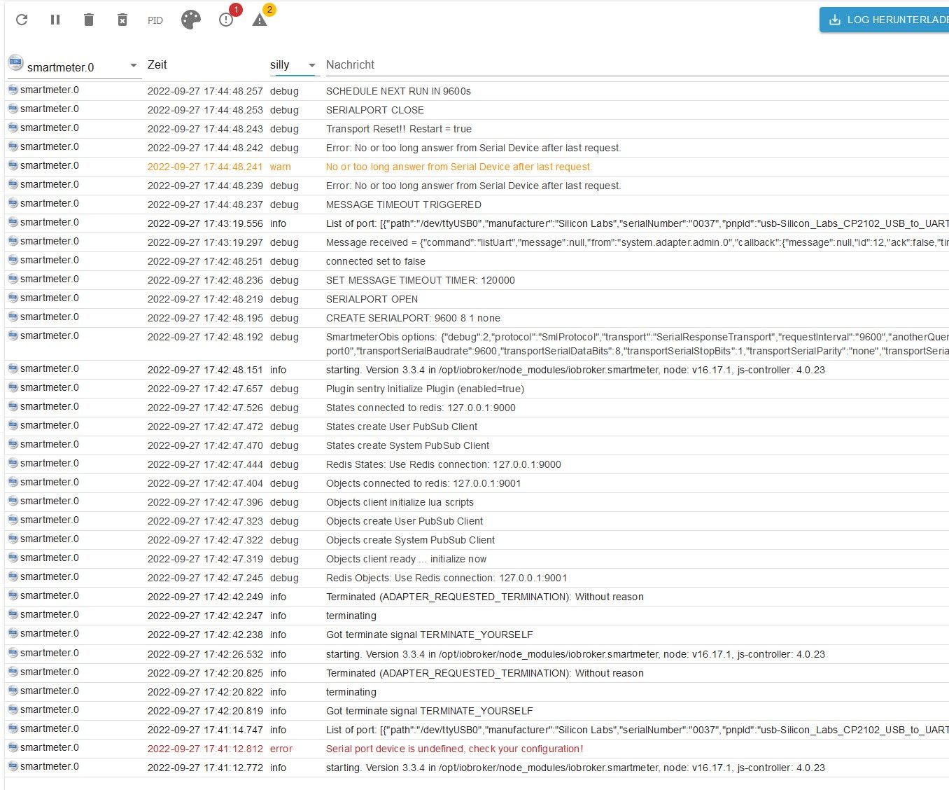The image size is (949, 790).
Task: Click timestamp 2022-09-27 17:43:19.297
Action: point(205,242)
